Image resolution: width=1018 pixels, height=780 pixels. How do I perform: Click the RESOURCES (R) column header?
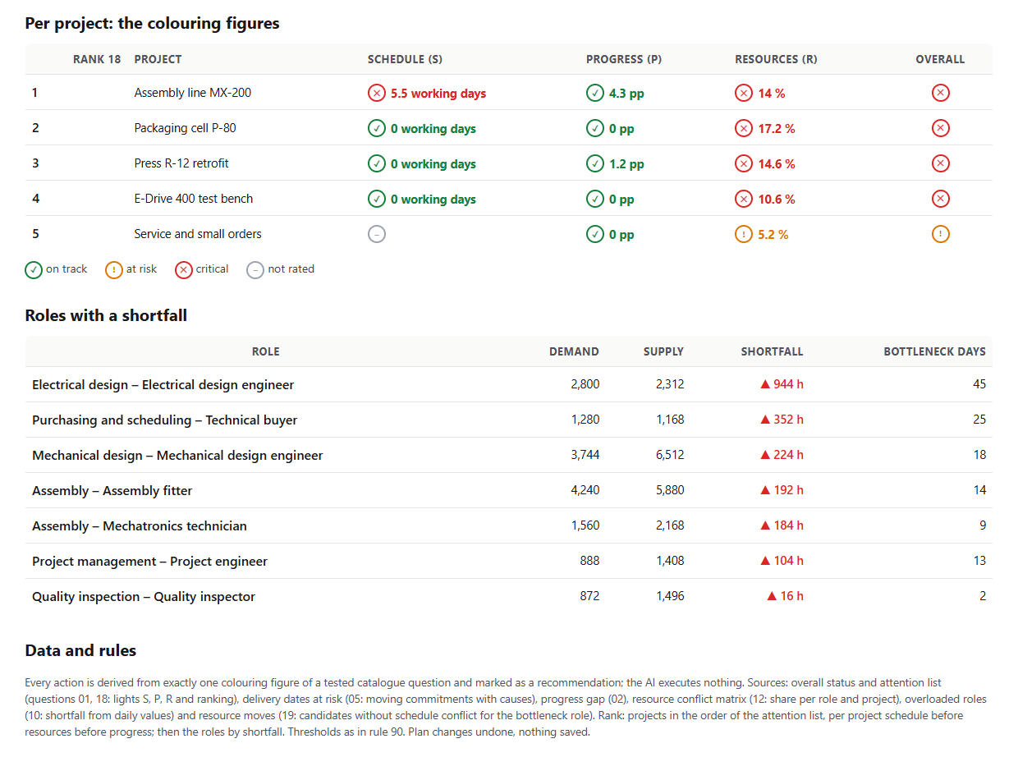tap(776, 59)
